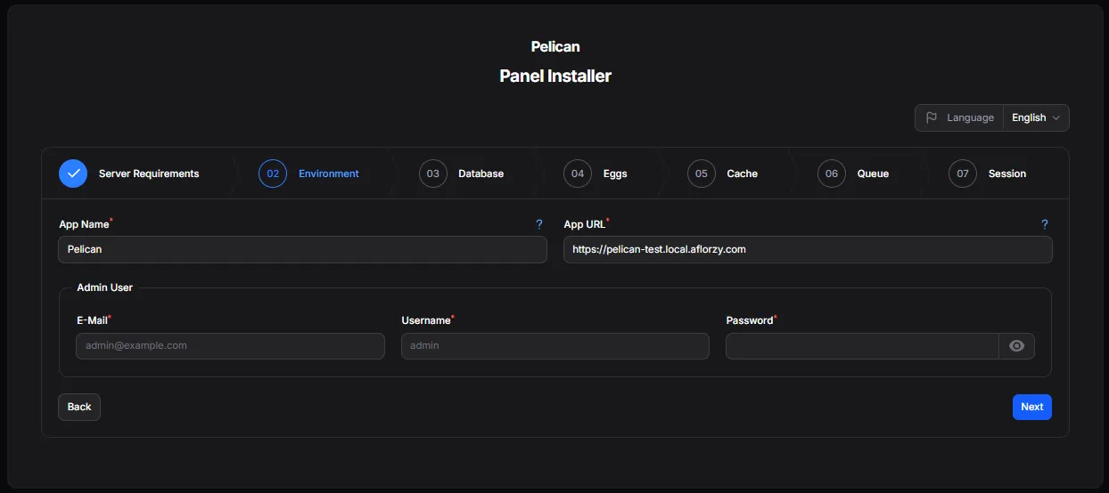1109x493 pixels.
Task: Select the 05 step circle for Cache
Action: pos(702,174)
